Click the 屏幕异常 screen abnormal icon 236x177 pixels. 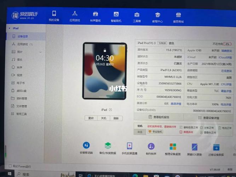click(181, 132)
